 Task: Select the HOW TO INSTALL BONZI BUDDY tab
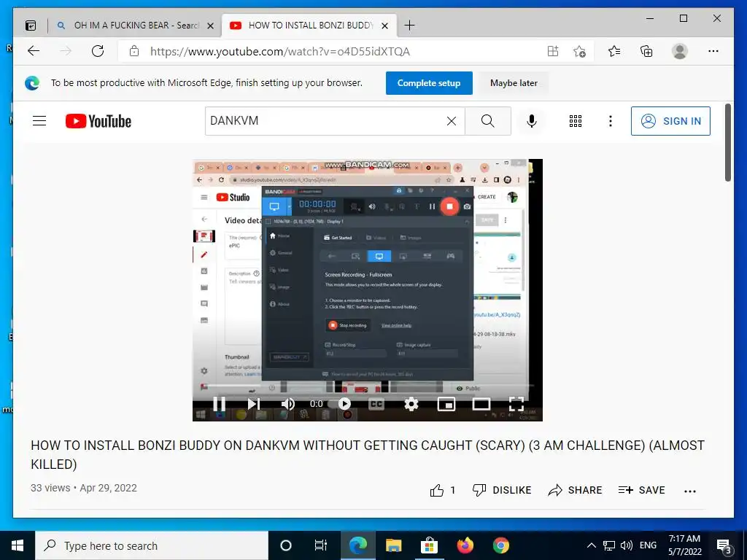click(309, 26)
